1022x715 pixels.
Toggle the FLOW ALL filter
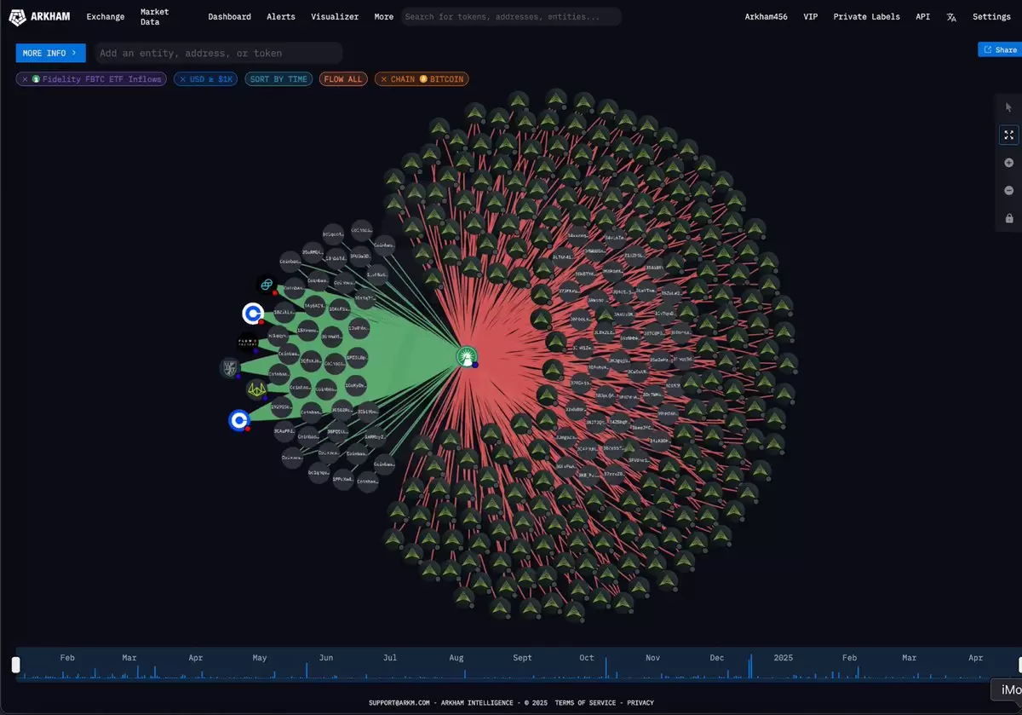tap(342, 79)
